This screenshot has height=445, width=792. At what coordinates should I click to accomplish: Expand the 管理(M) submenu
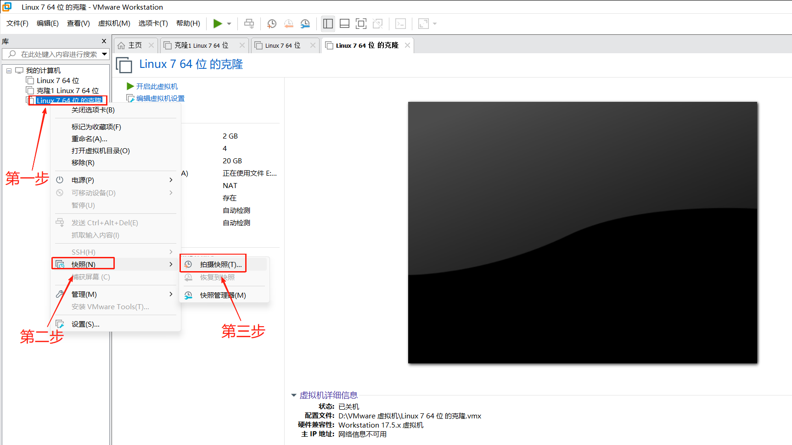click(x=116, y=295)
